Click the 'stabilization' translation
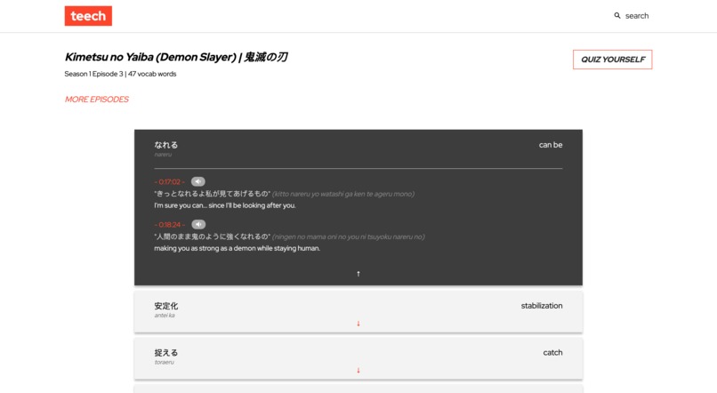This screenshot has height=393, width=717. point(542,306)
